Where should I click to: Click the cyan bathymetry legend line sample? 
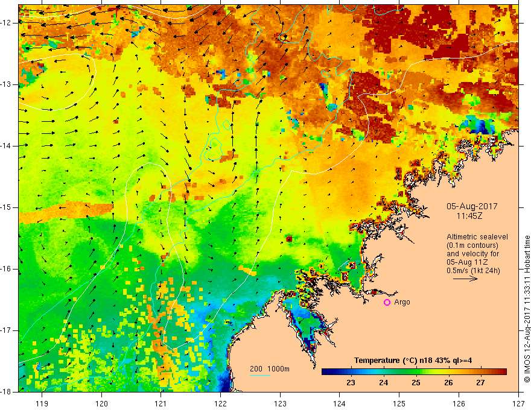[x=259, y=375]
